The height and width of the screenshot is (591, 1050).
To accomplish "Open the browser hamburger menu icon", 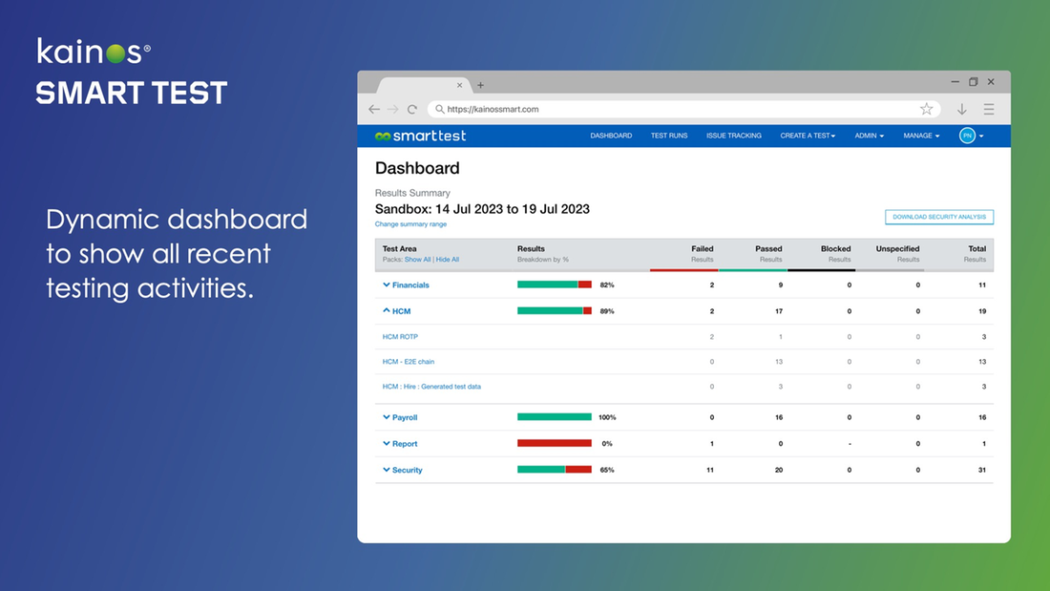I will (989, 109).
